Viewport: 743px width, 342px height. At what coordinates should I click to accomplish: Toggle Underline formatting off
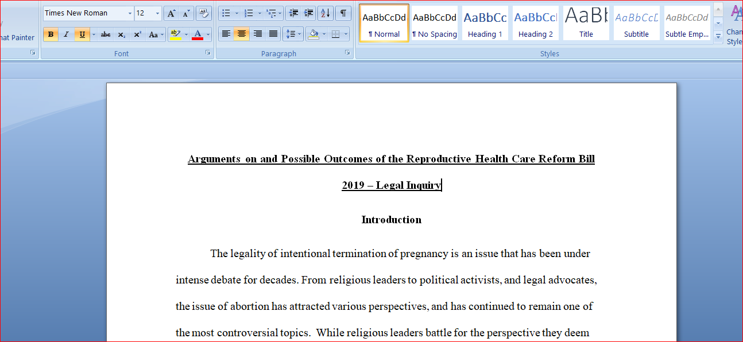point(82,34)
